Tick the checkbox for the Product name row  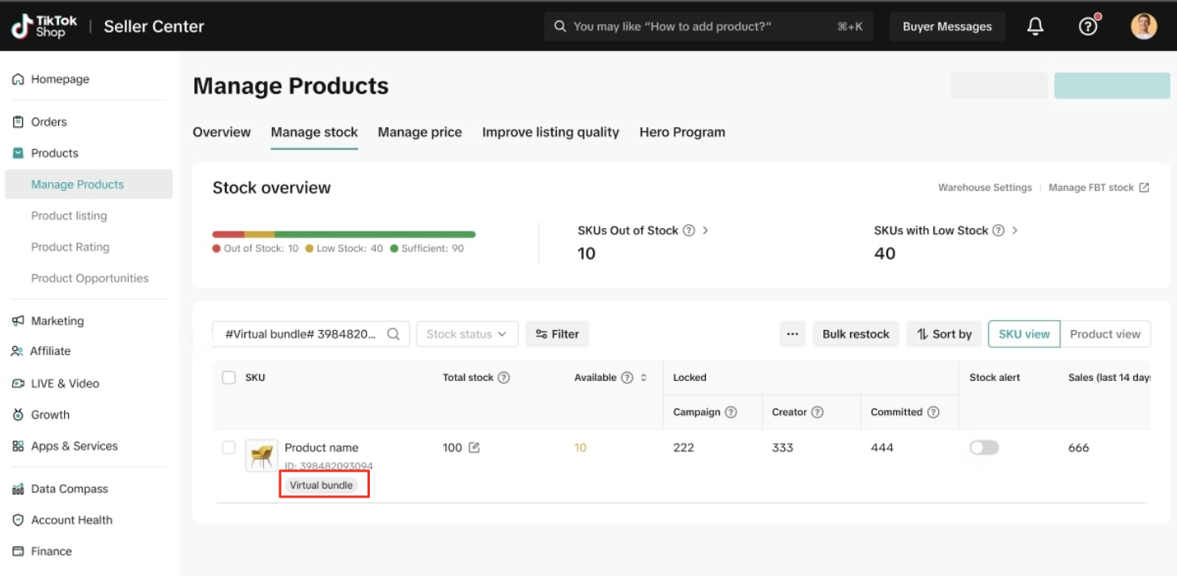click(229, 447)
